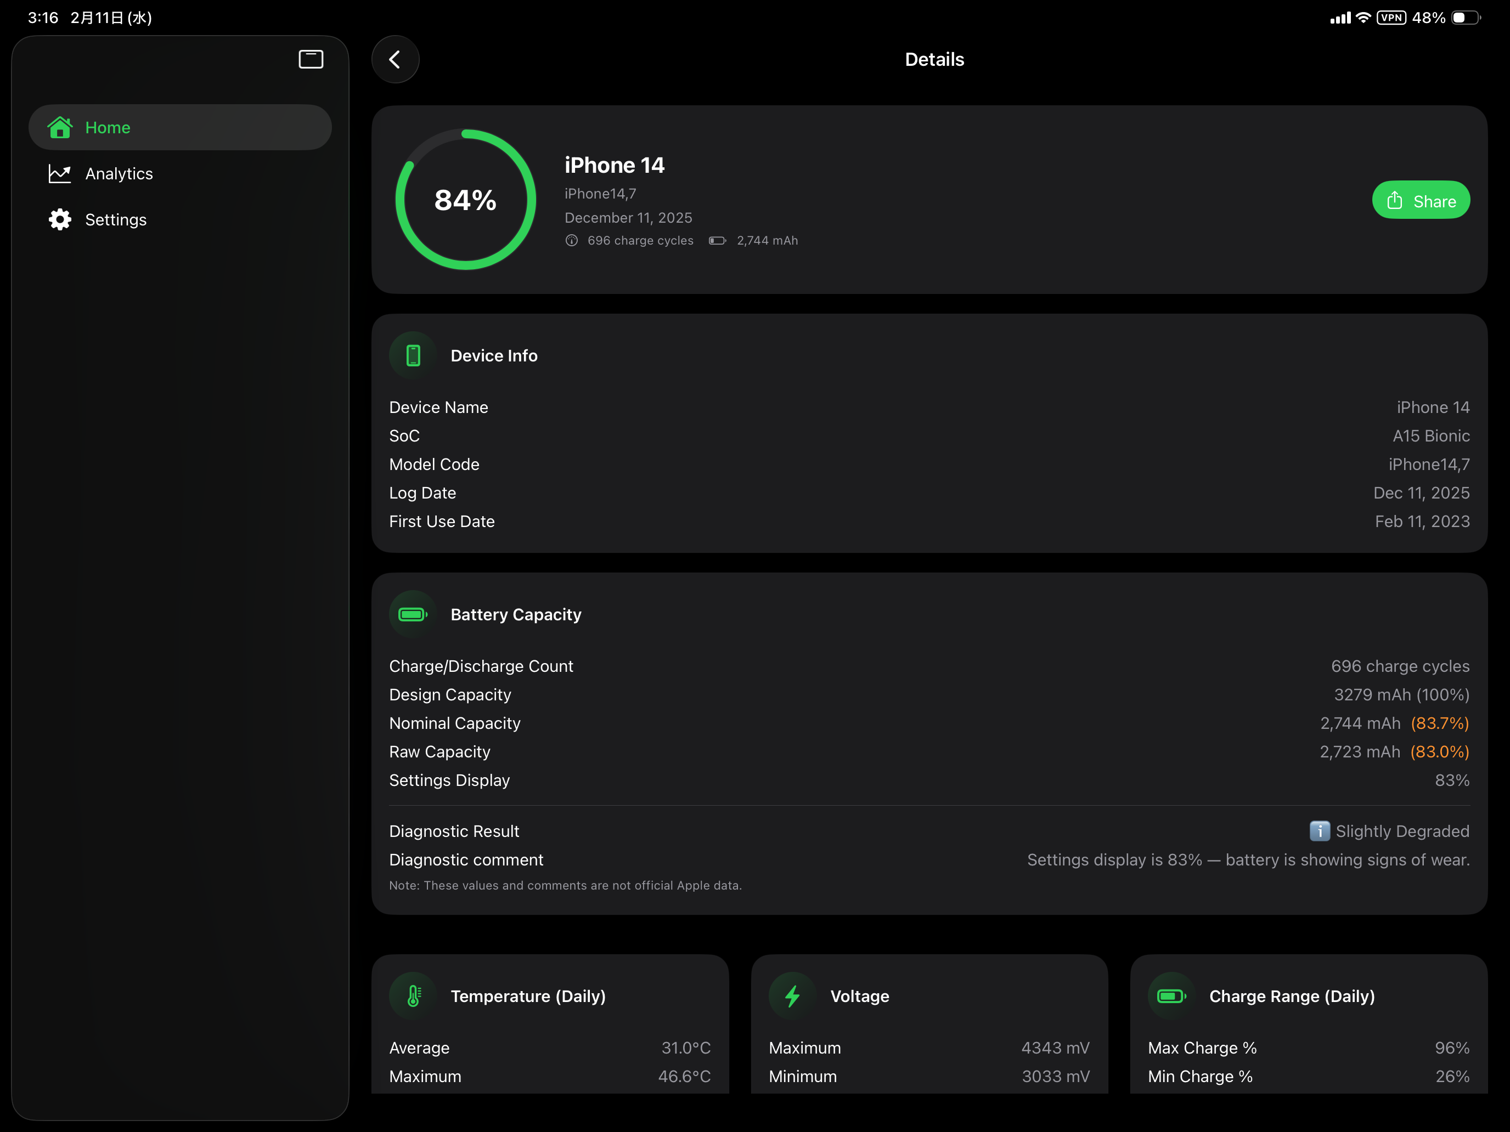Click the "December 11, 2025" date text
The image size is (1510, 1132).
pyautogui.click(x=628, y=218)
